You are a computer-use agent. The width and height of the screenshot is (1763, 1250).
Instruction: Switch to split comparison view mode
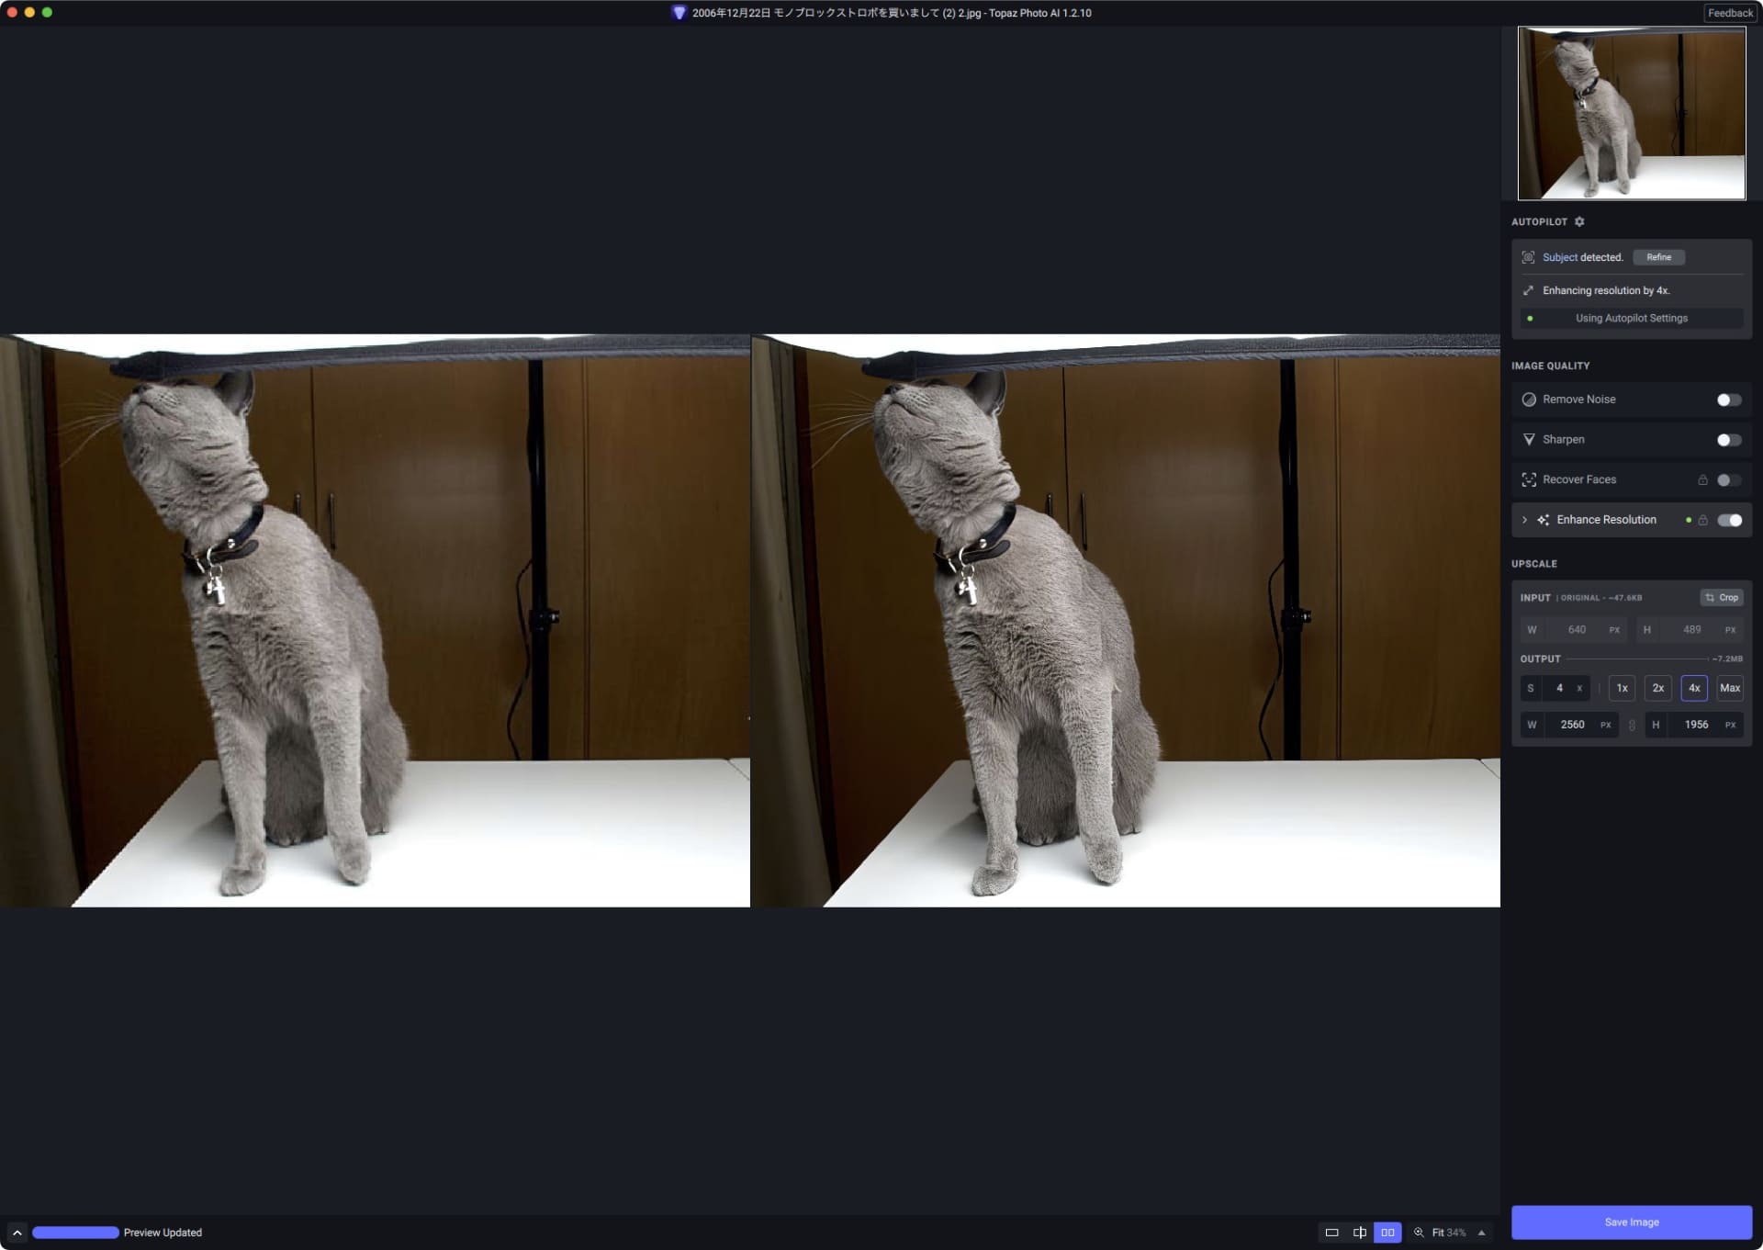coord(1360,1233)
